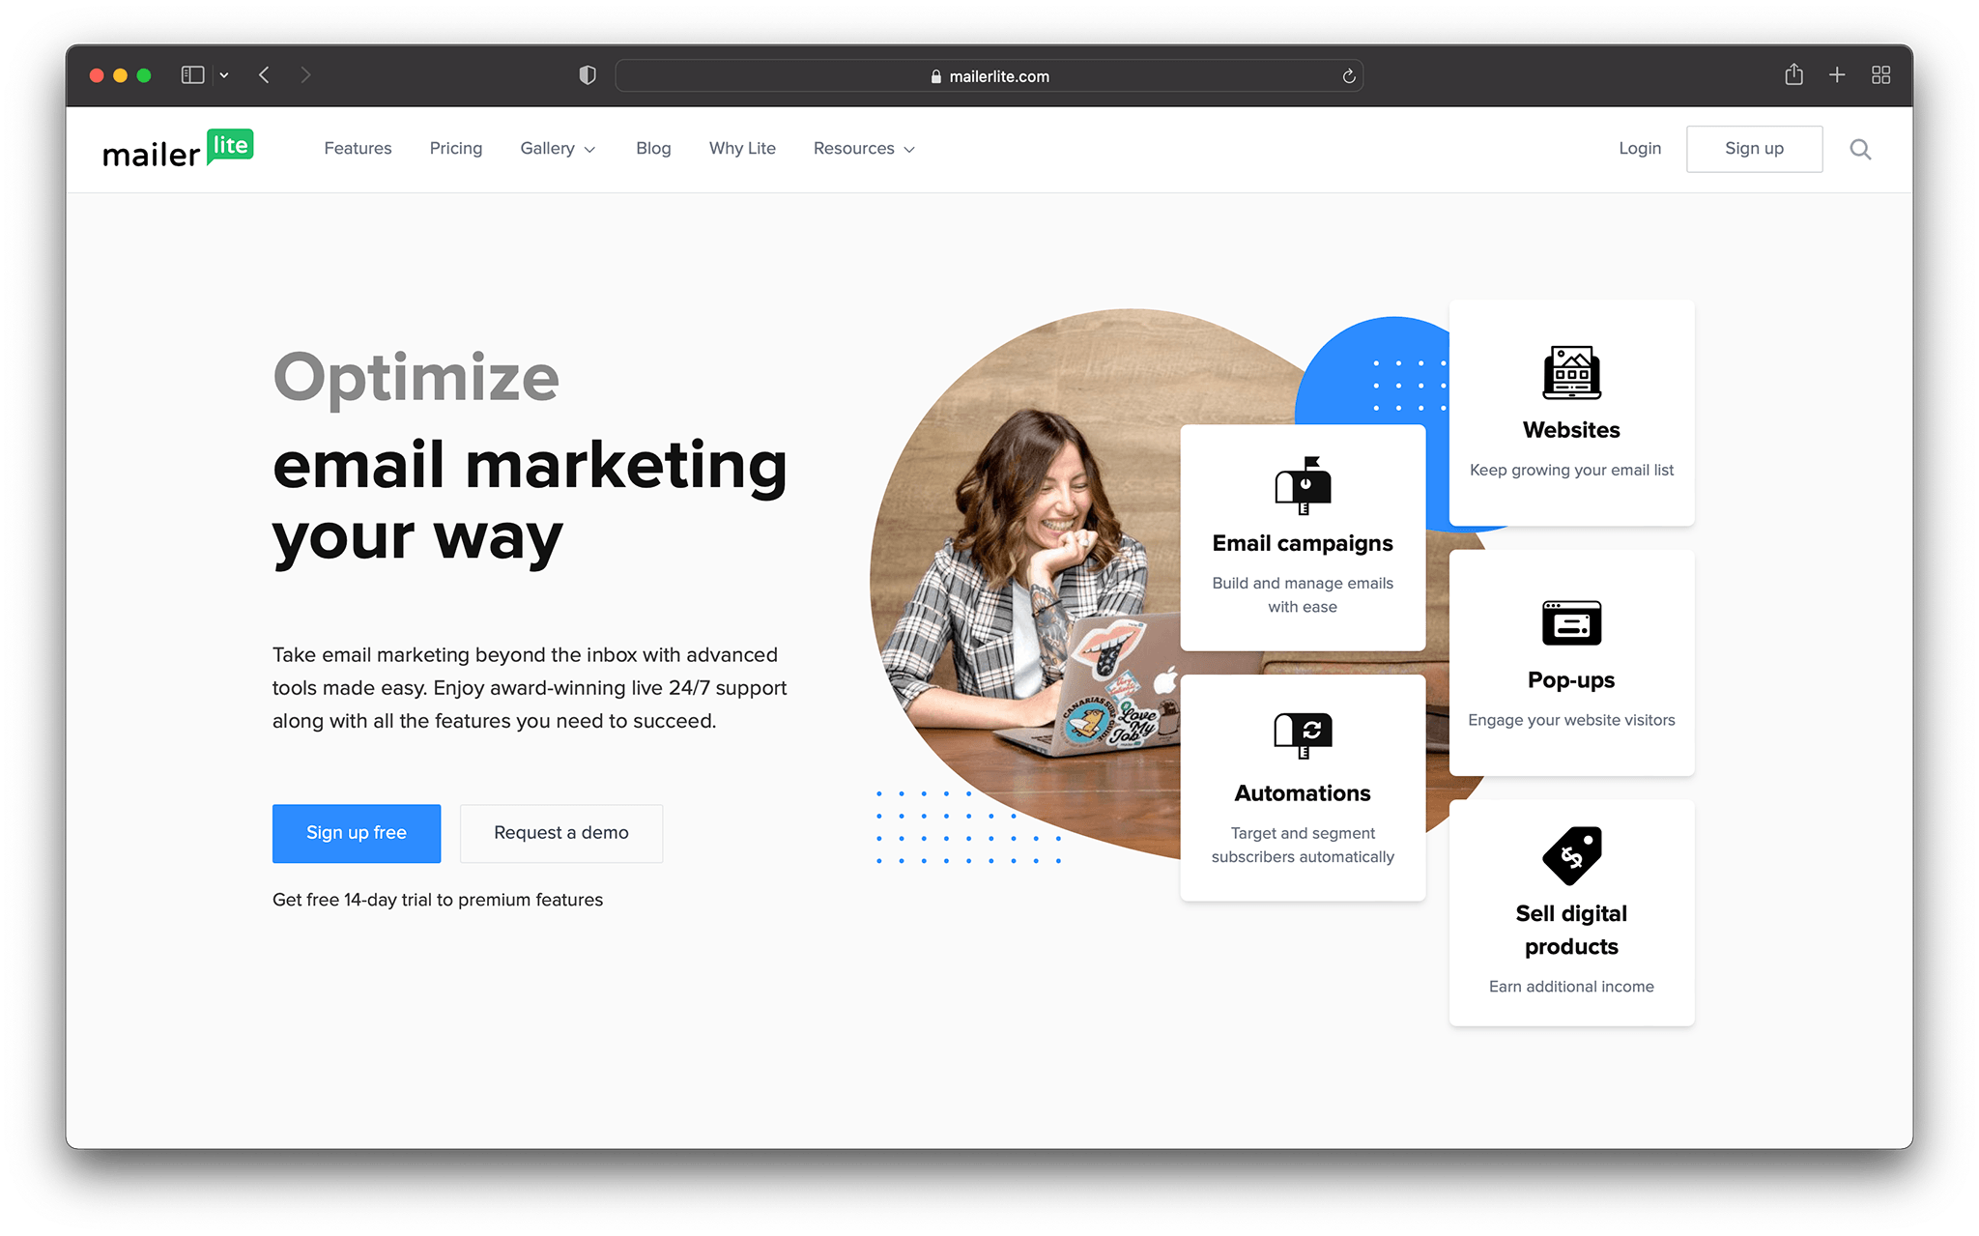
Task: Open the Pricing page
Action: pyautogui.click(x=454, y=148)
